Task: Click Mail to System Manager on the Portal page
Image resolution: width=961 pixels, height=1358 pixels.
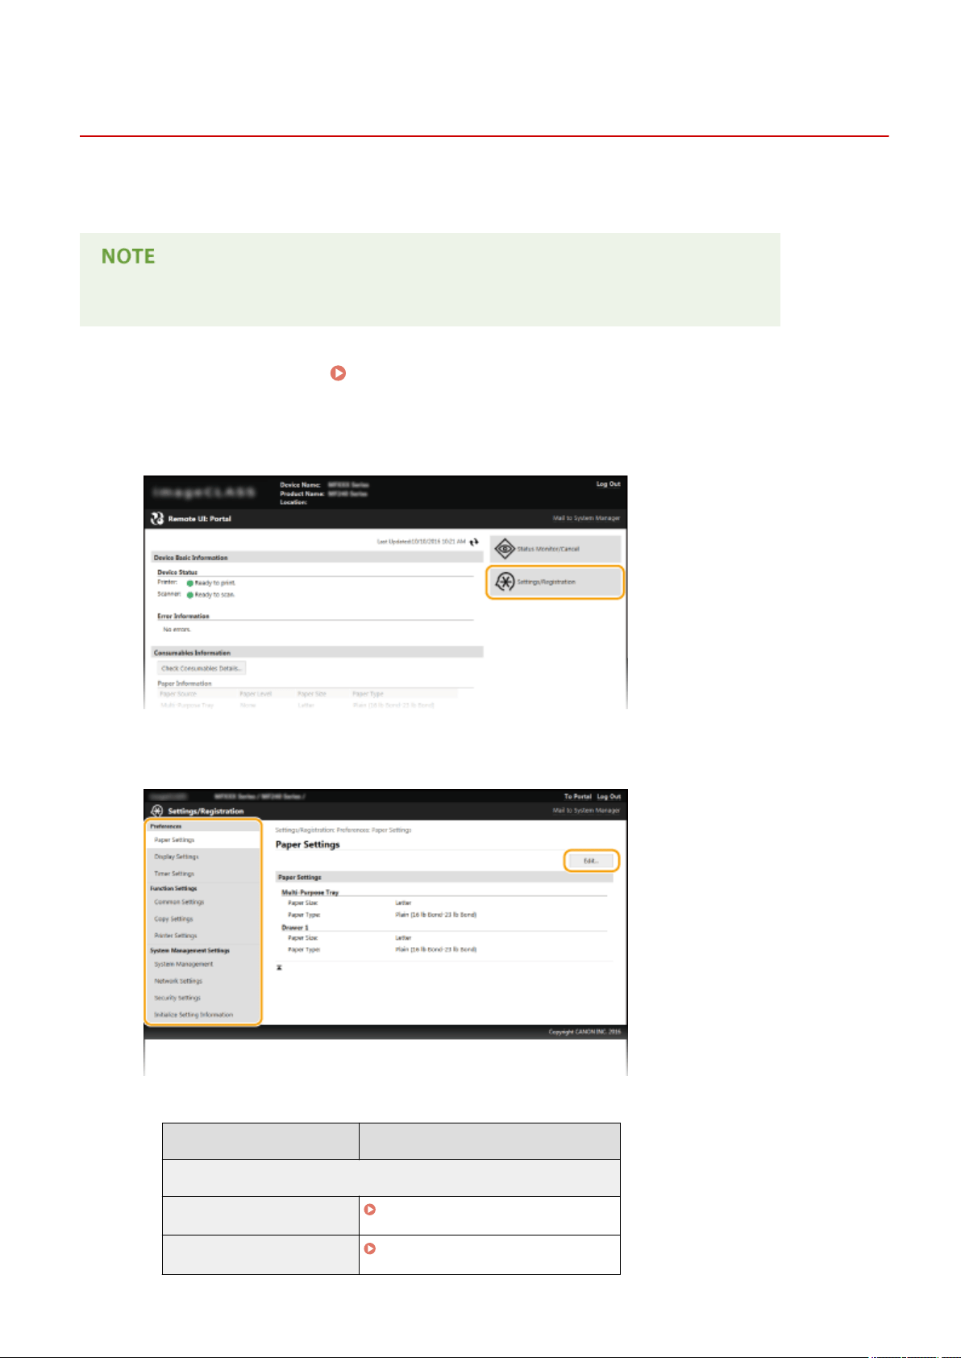Action: pyautogui.click(x=586, y=518)
